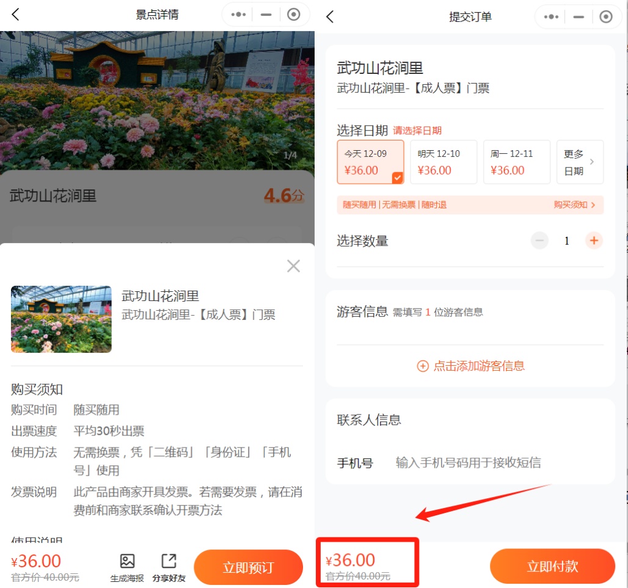Increase ticket quantity with plus button
The image size is (628, 588).
pyautogui.click(x=593, y=241)
